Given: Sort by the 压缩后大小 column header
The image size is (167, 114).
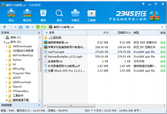Looking at the screenshot, I should coord(121,33).
